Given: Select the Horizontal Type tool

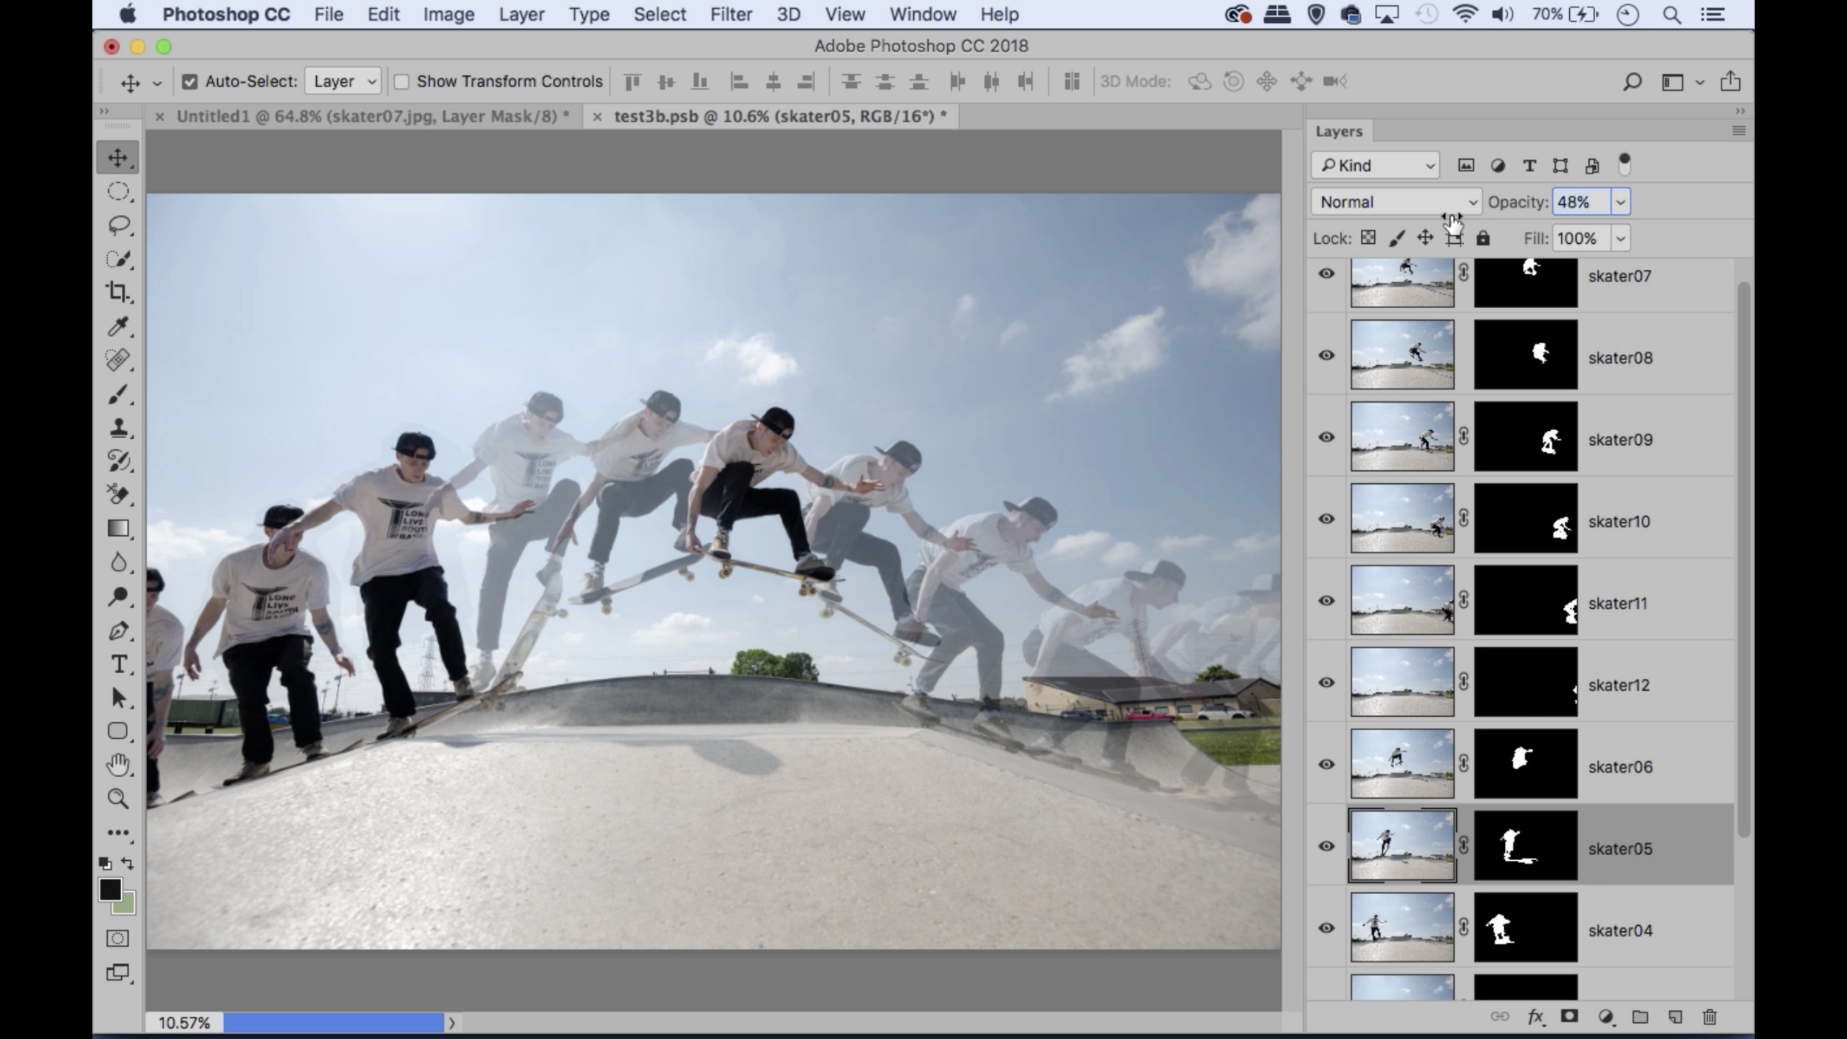Looking at the screenshot, I should pos(117,664).
